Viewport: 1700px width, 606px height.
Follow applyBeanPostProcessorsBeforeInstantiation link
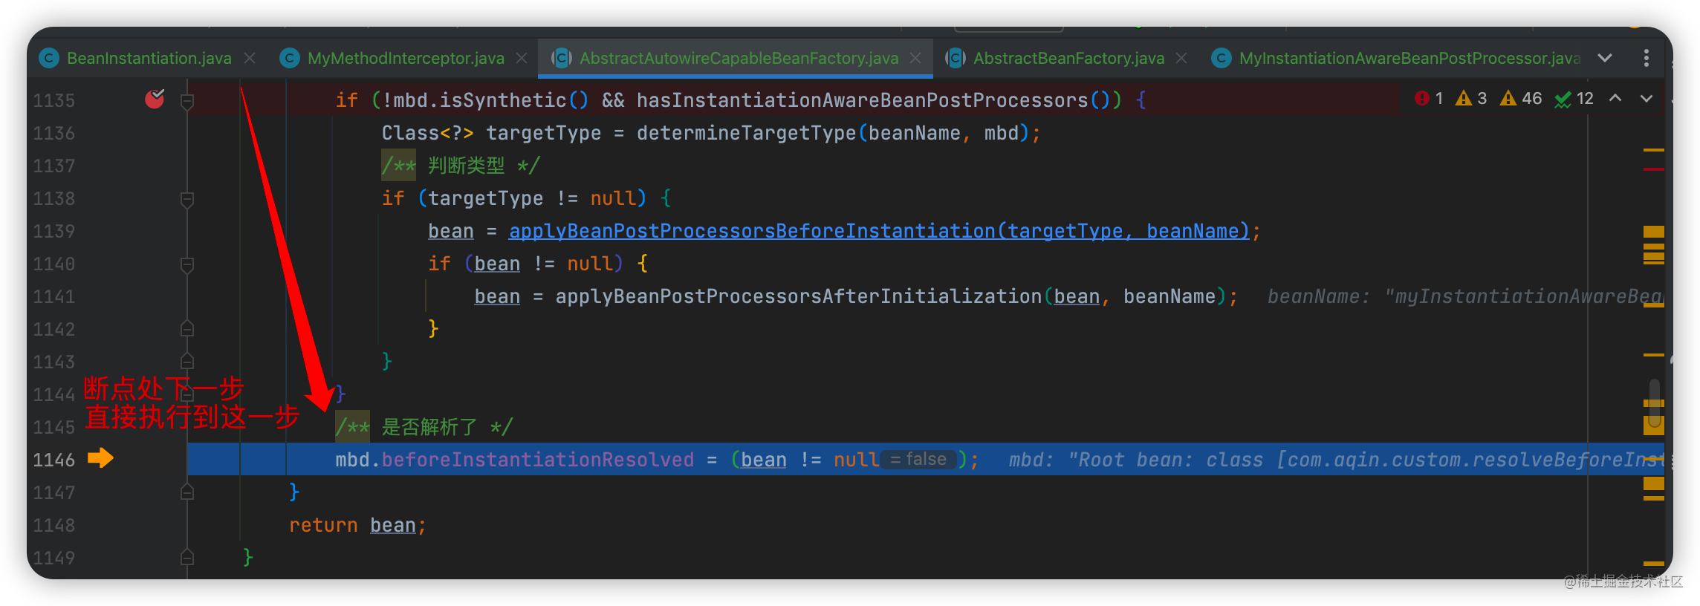coord(879,231)
